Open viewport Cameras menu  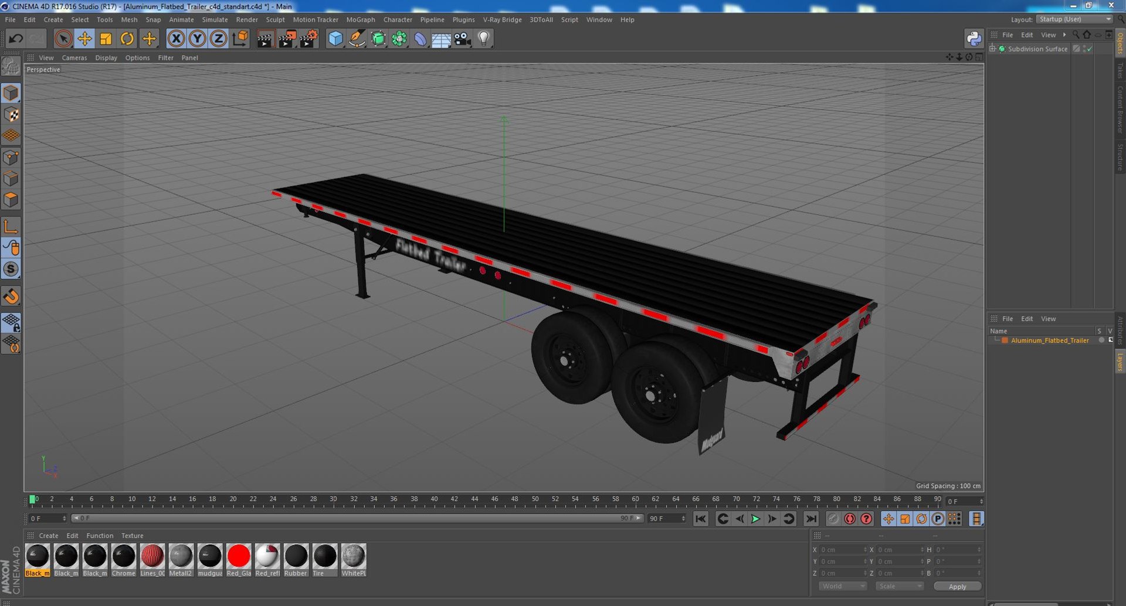(x=74, y=57)
